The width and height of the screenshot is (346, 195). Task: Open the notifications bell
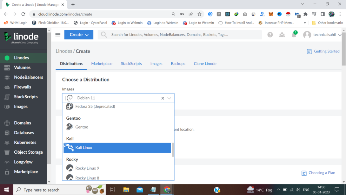294,35
